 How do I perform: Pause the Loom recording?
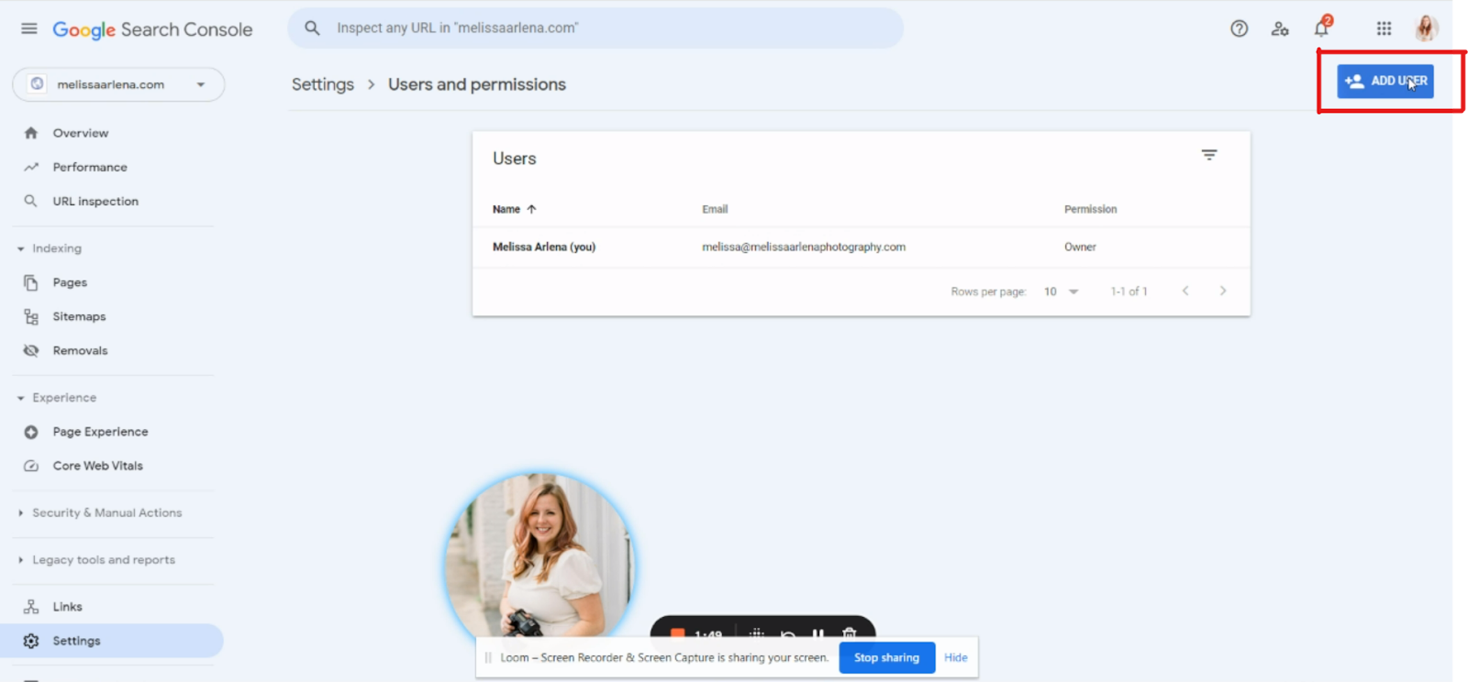(x=817, y=632)
